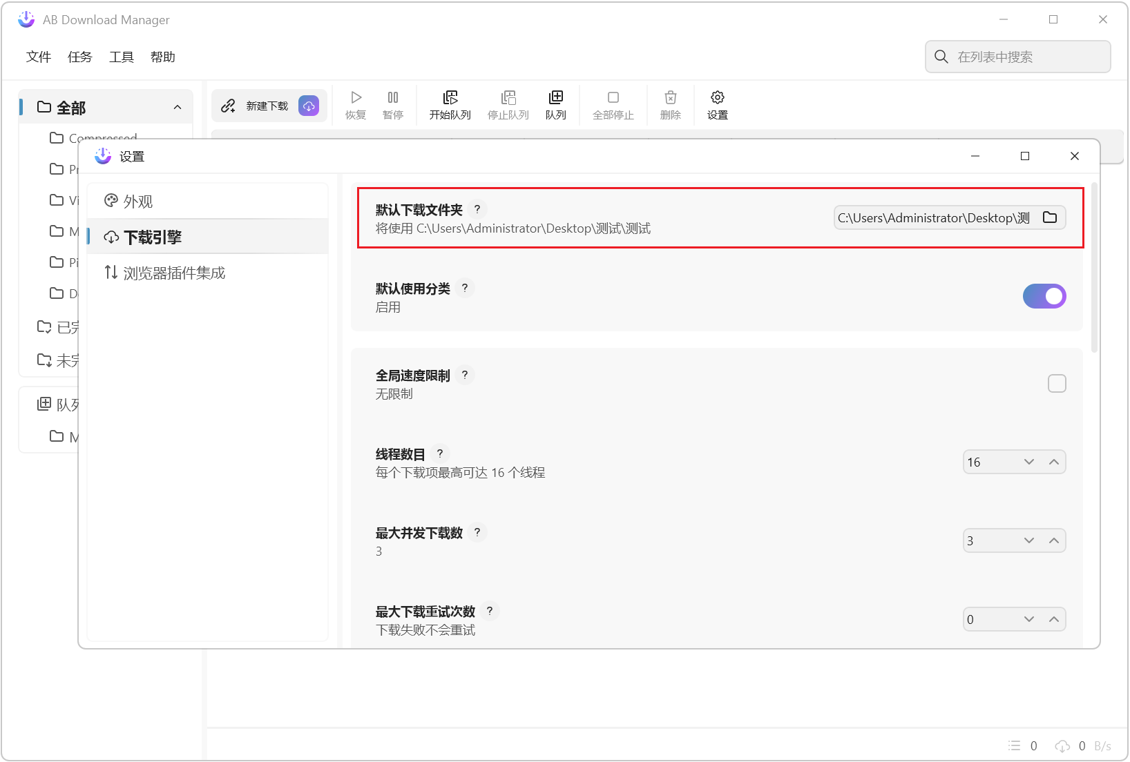Click help icon next to 线程数目
Image resolution: width=1130 pixels, height=762 pixels.
[x=440, y=453]
